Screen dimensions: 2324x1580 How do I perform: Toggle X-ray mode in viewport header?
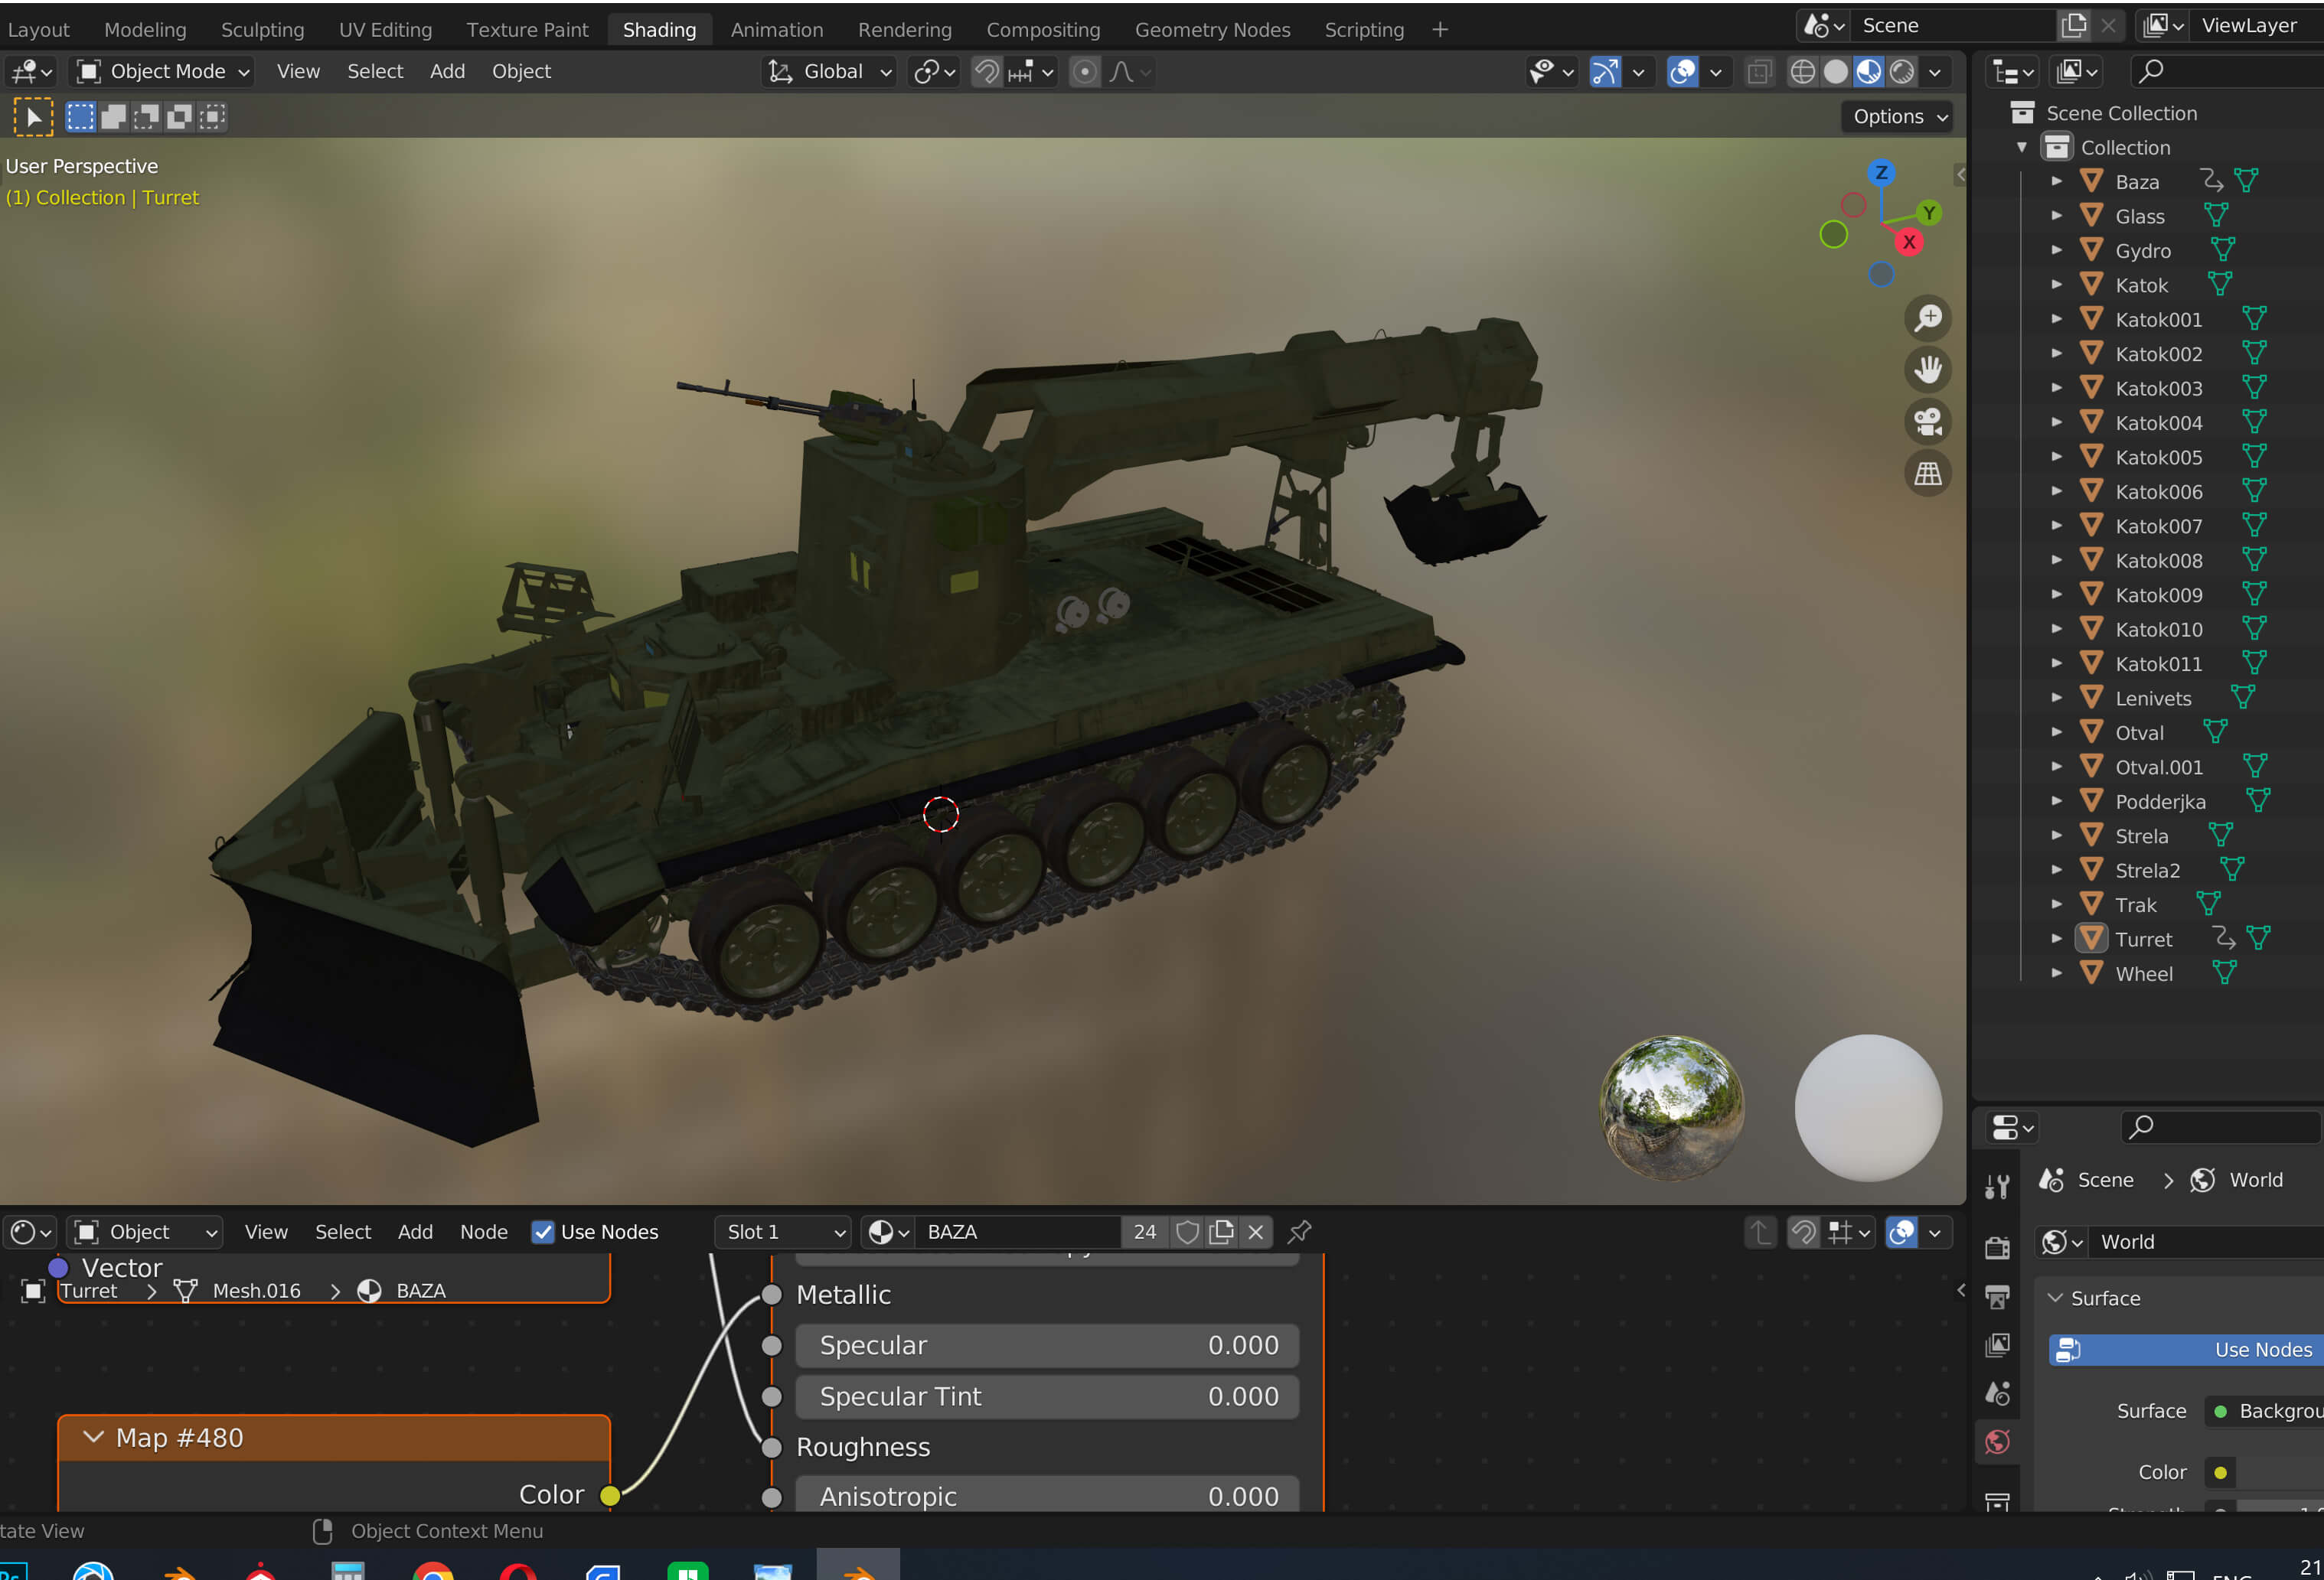click(x=1759, y=72)
